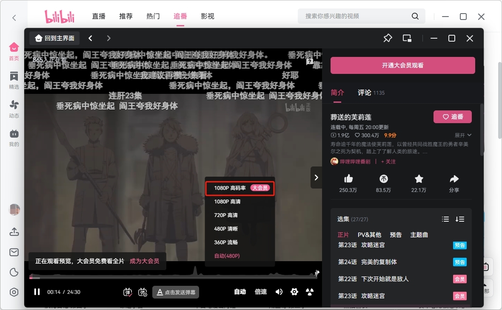Open the 精选 featured sidebar icon

tap(14, 76)
